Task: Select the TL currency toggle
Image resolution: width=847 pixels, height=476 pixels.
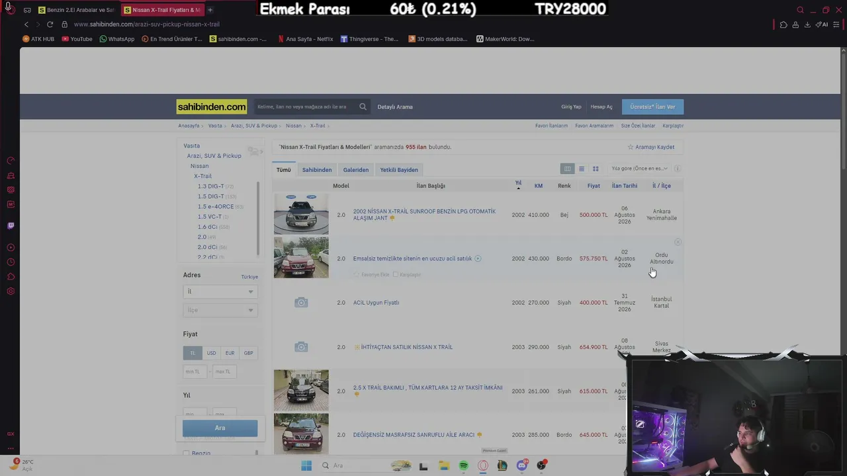Action: click(x=193, y=353)
